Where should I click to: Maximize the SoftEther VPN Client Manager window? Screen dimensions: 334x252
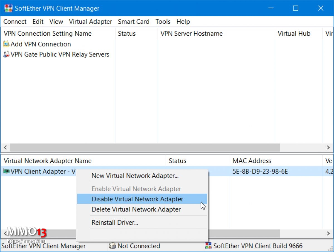click(x=296, y=8)
